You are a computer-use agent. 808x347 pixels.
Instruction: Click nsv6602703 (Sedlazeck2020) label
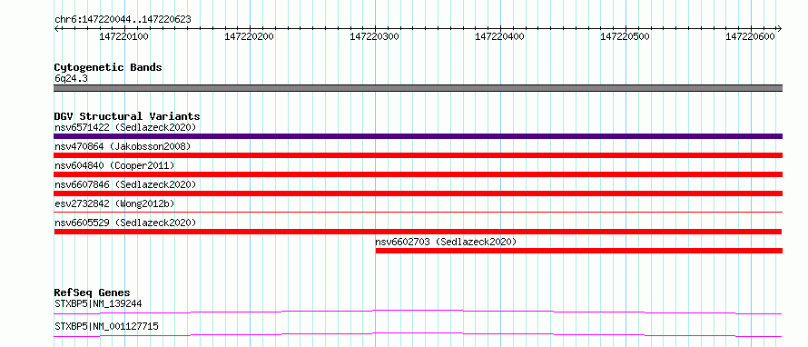click(446, 242)
